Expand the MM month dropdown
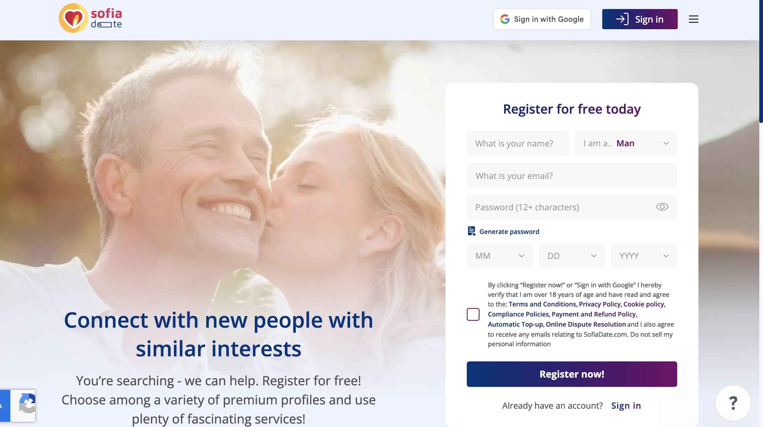 [x=500, y=256]
